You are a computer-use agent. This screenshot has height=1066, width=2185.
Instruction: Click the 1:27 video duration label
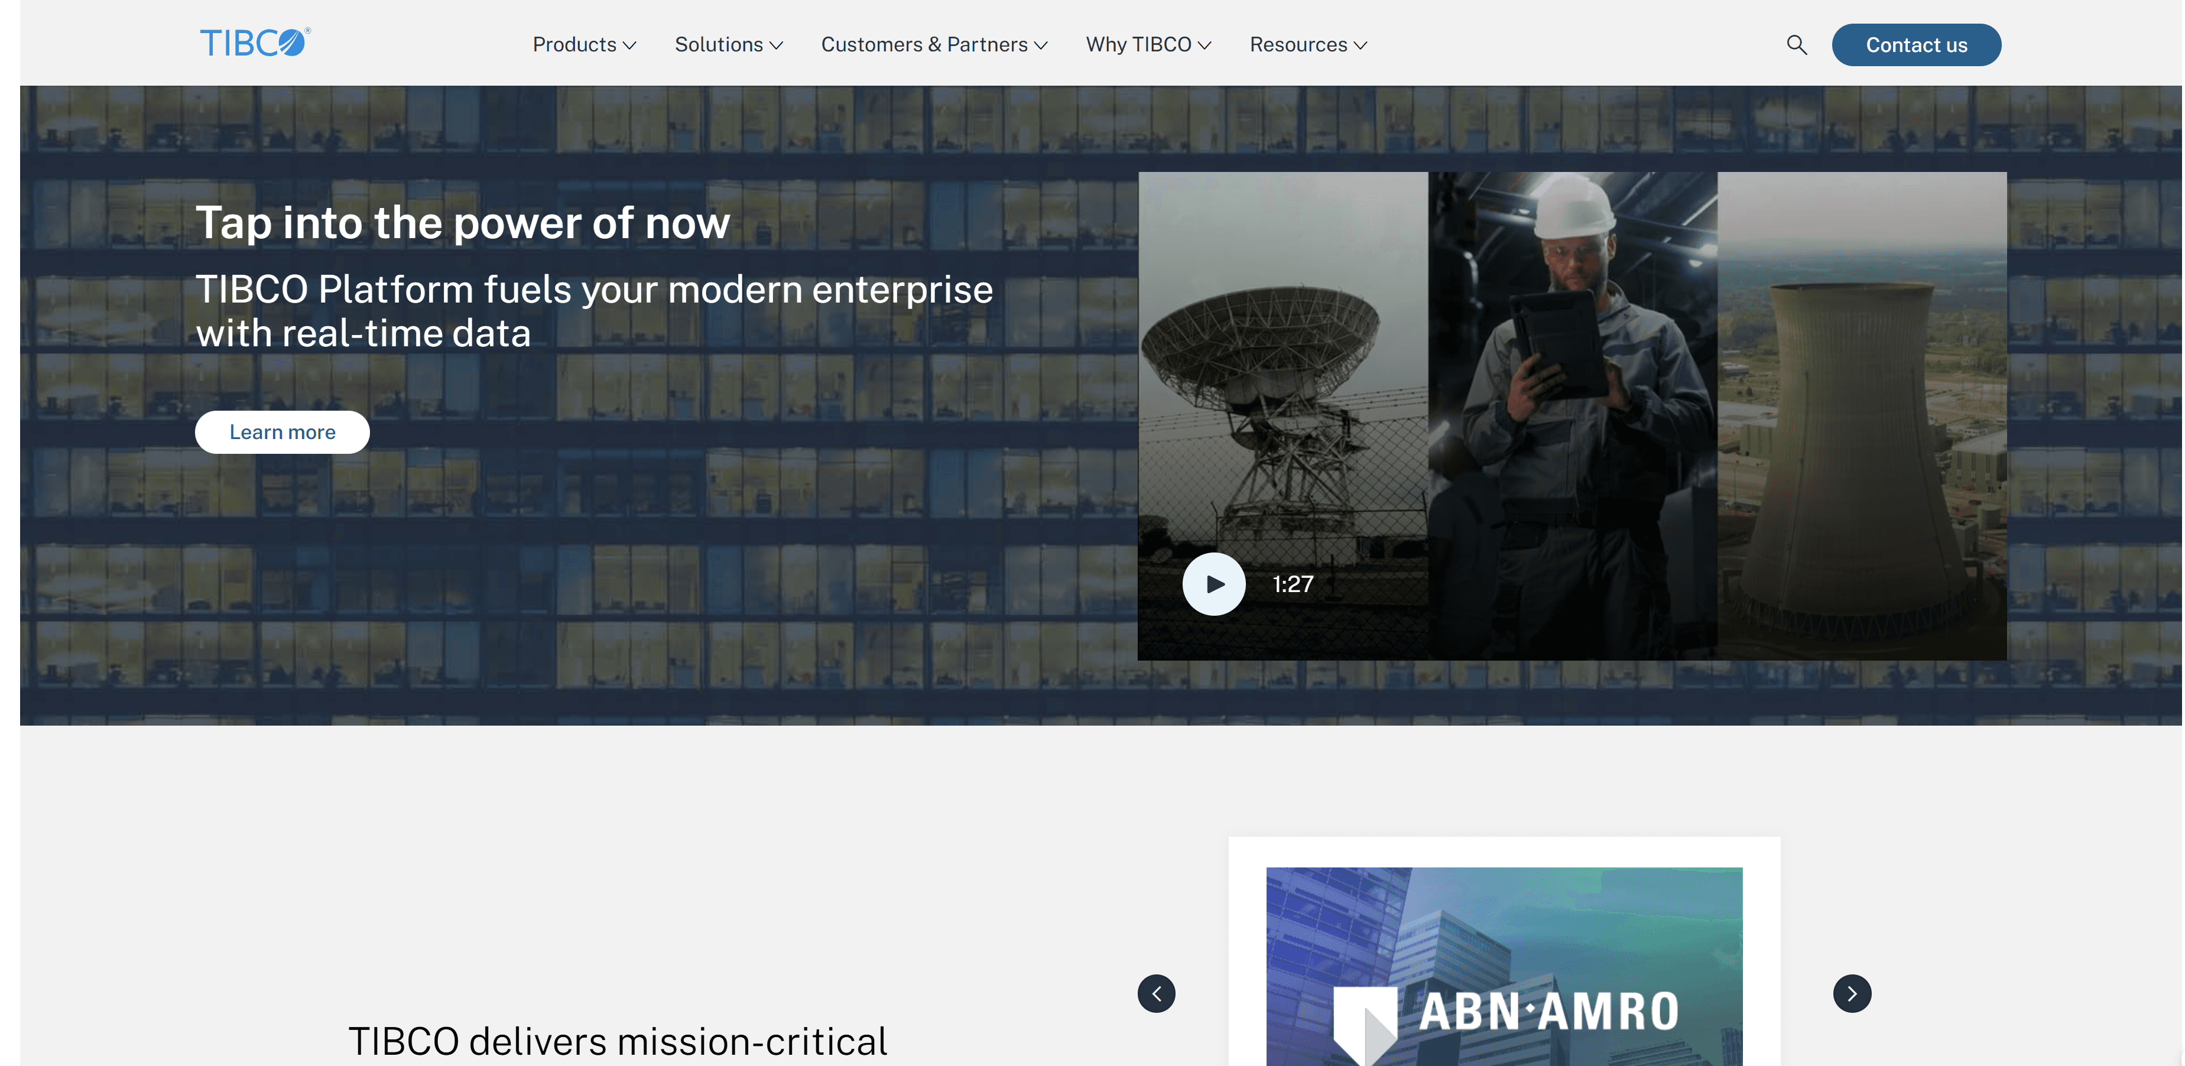click(x=1293, y=584)
